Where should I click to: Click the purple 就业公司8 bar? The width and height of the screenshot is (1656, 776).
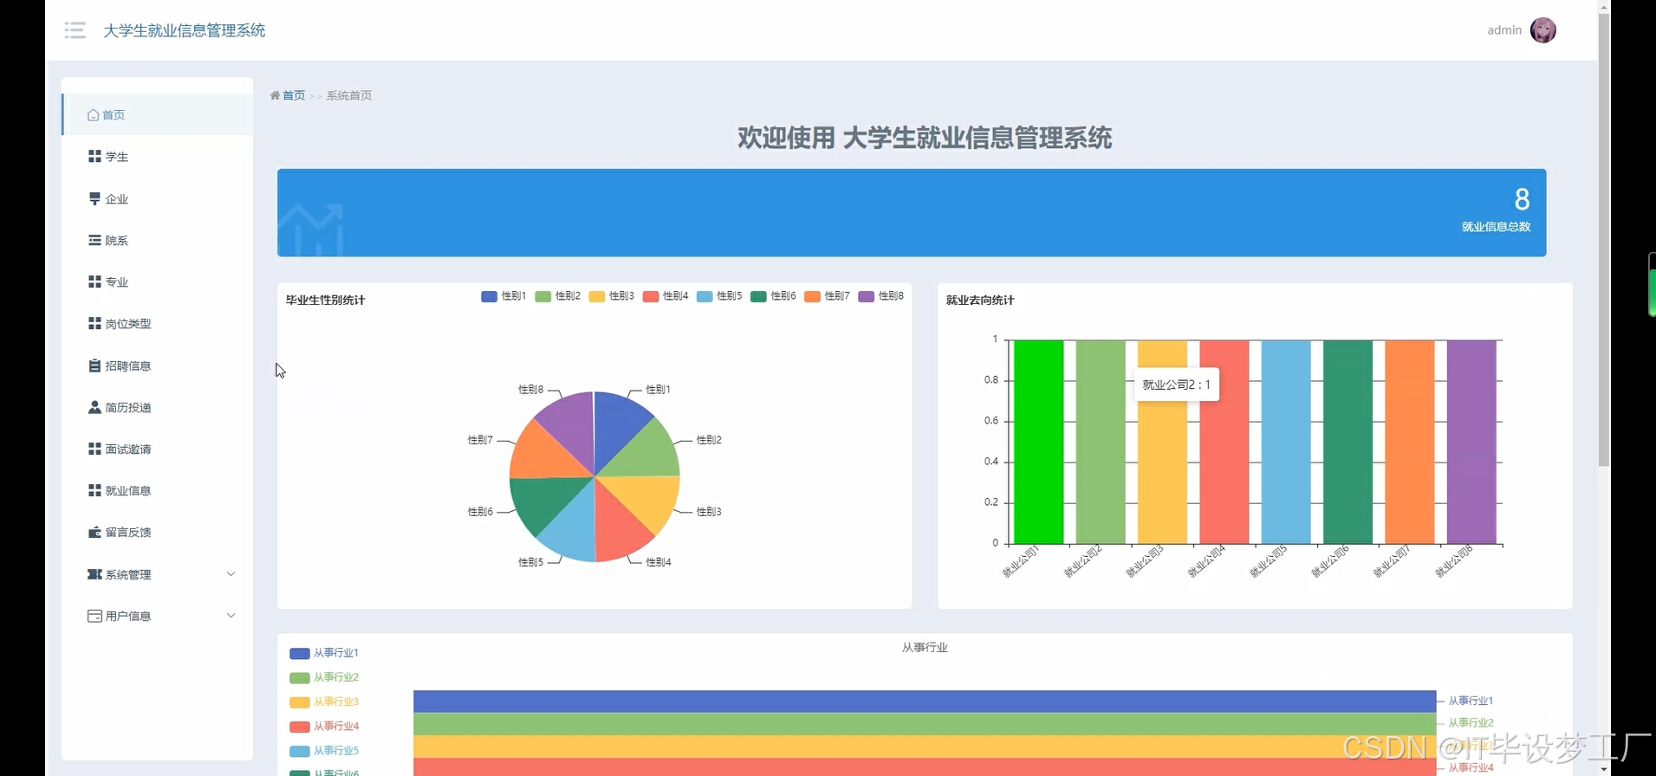coord(1471,442)
